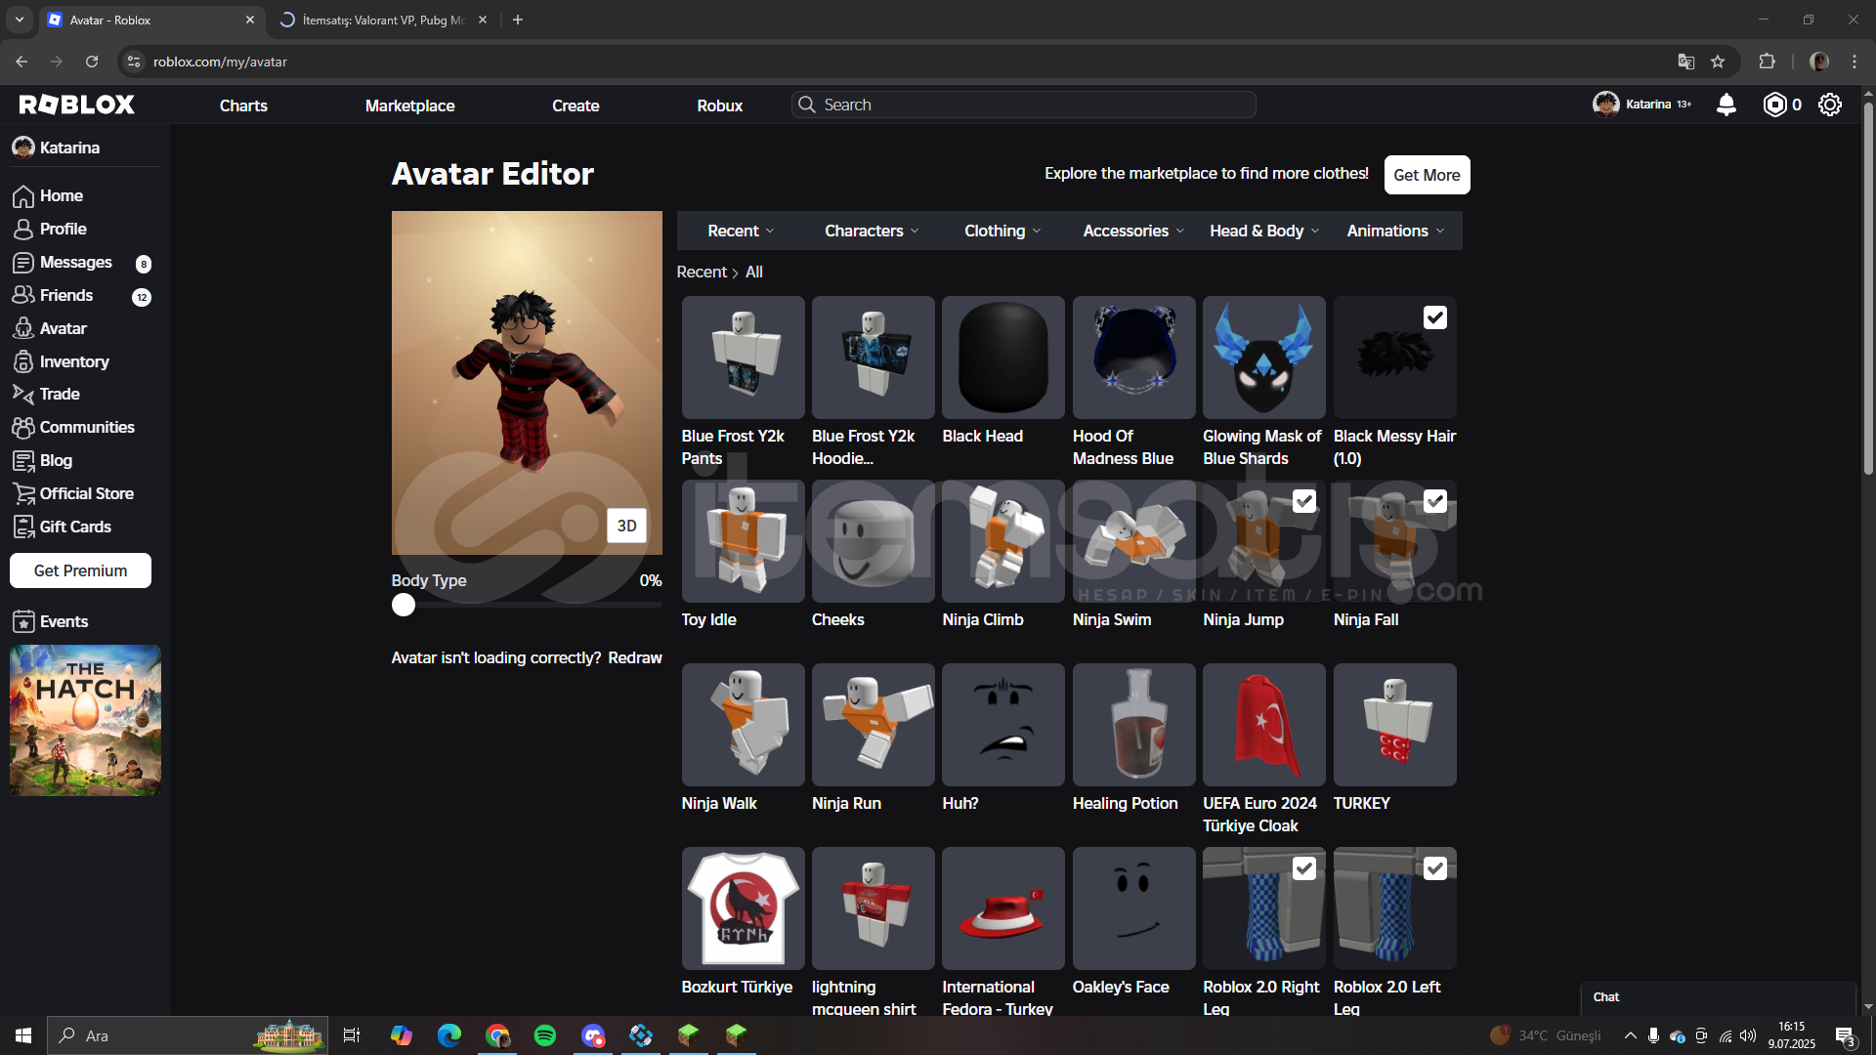Open Windows Start menu
Image resolution: width=1876 pixels, height=1055 pixels.
pos(23,1035)
